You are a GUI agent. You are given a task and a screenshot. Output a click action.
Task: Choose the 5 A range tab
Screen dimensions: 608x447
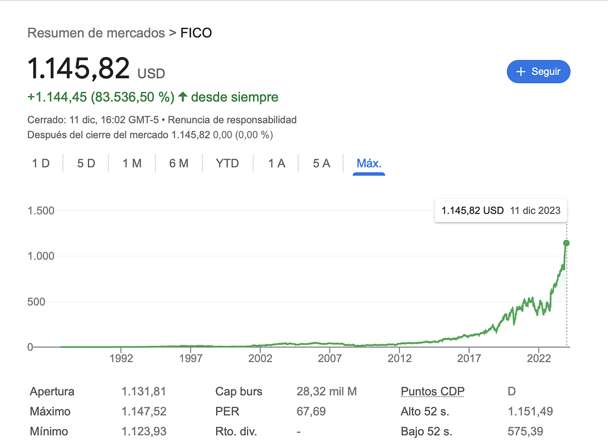pos(321,163)
